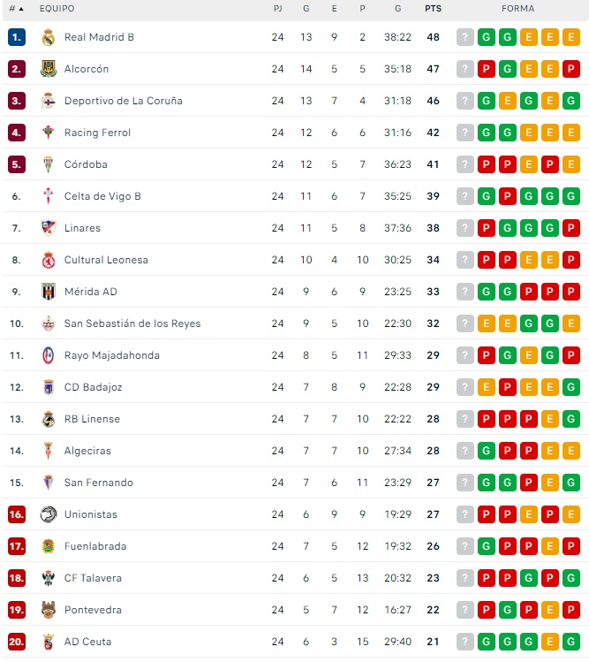Click the blue position 1 badge
Image resolution: width=589 pixels, height=662 pixels.
click(16, 37)
